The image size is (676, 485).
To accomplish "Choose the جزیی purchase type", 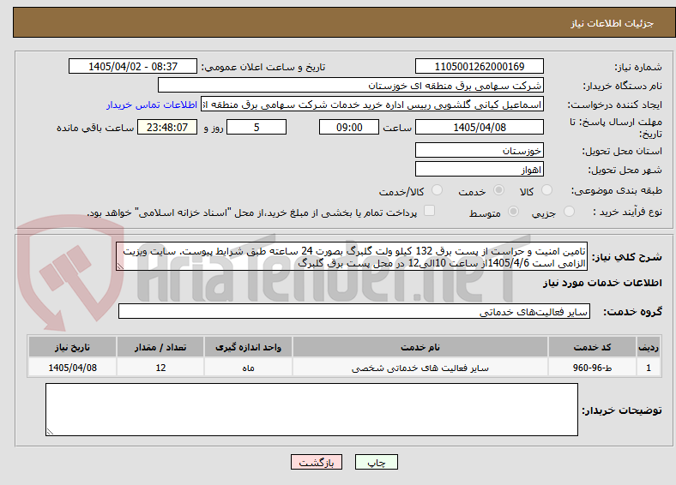I will coord(569,211).
